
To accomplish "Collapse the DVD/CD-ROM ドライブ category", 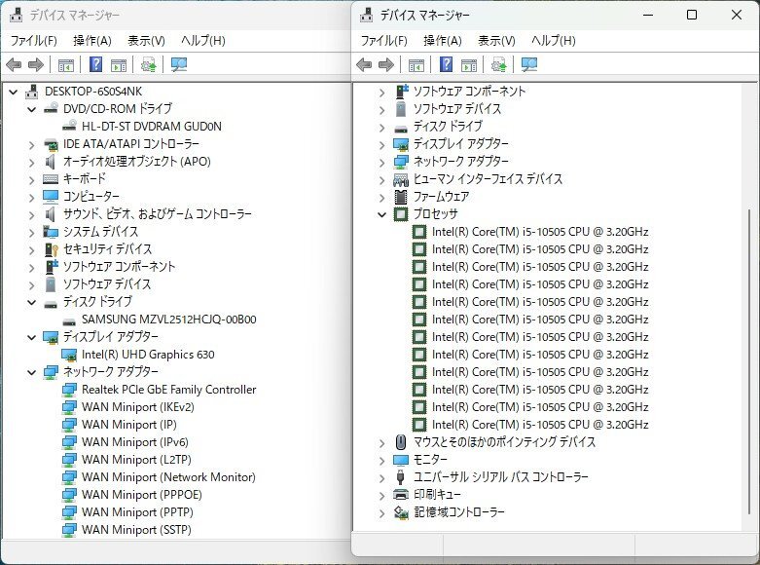I will tap(32, 109).
